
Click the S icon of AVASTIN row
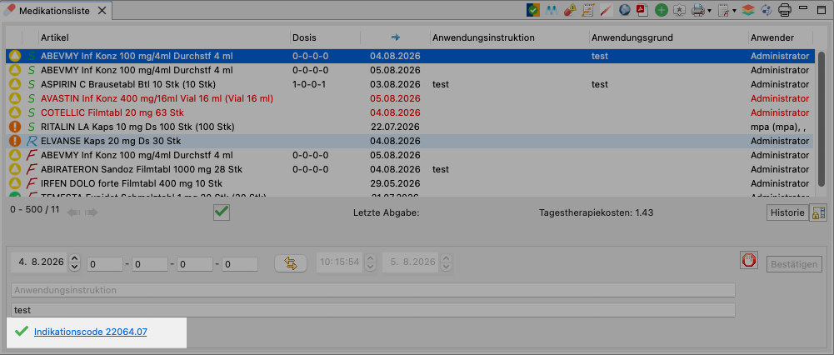32,98
